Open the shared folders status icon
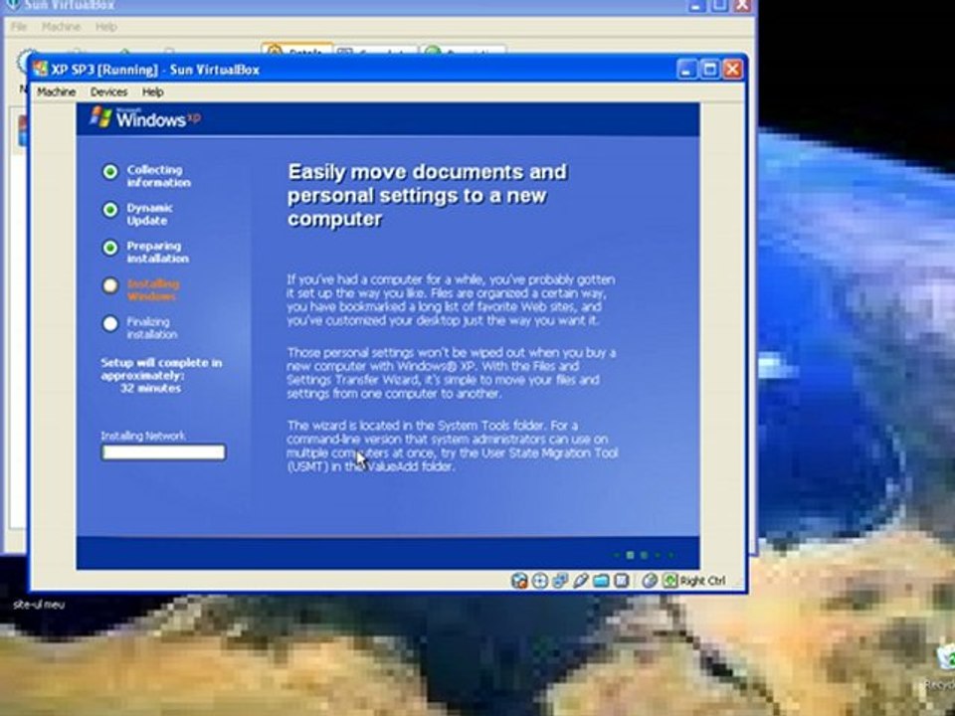Viewport: 955px width, 716px height. tap(601, 581)
